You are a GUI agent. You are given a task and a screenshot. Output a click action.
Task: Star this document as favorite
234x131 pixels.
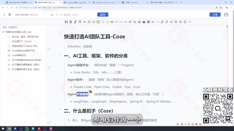(52, 15)
